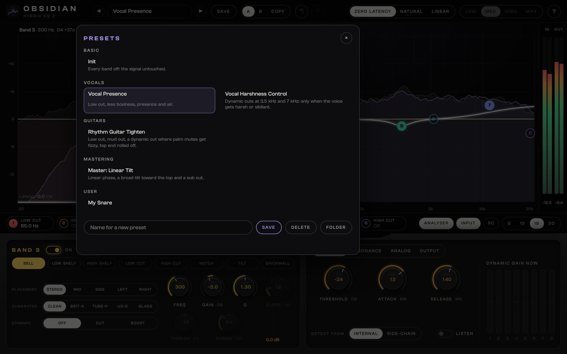
Task: Click the Name for a new preset field
Action: click(168, 227)
